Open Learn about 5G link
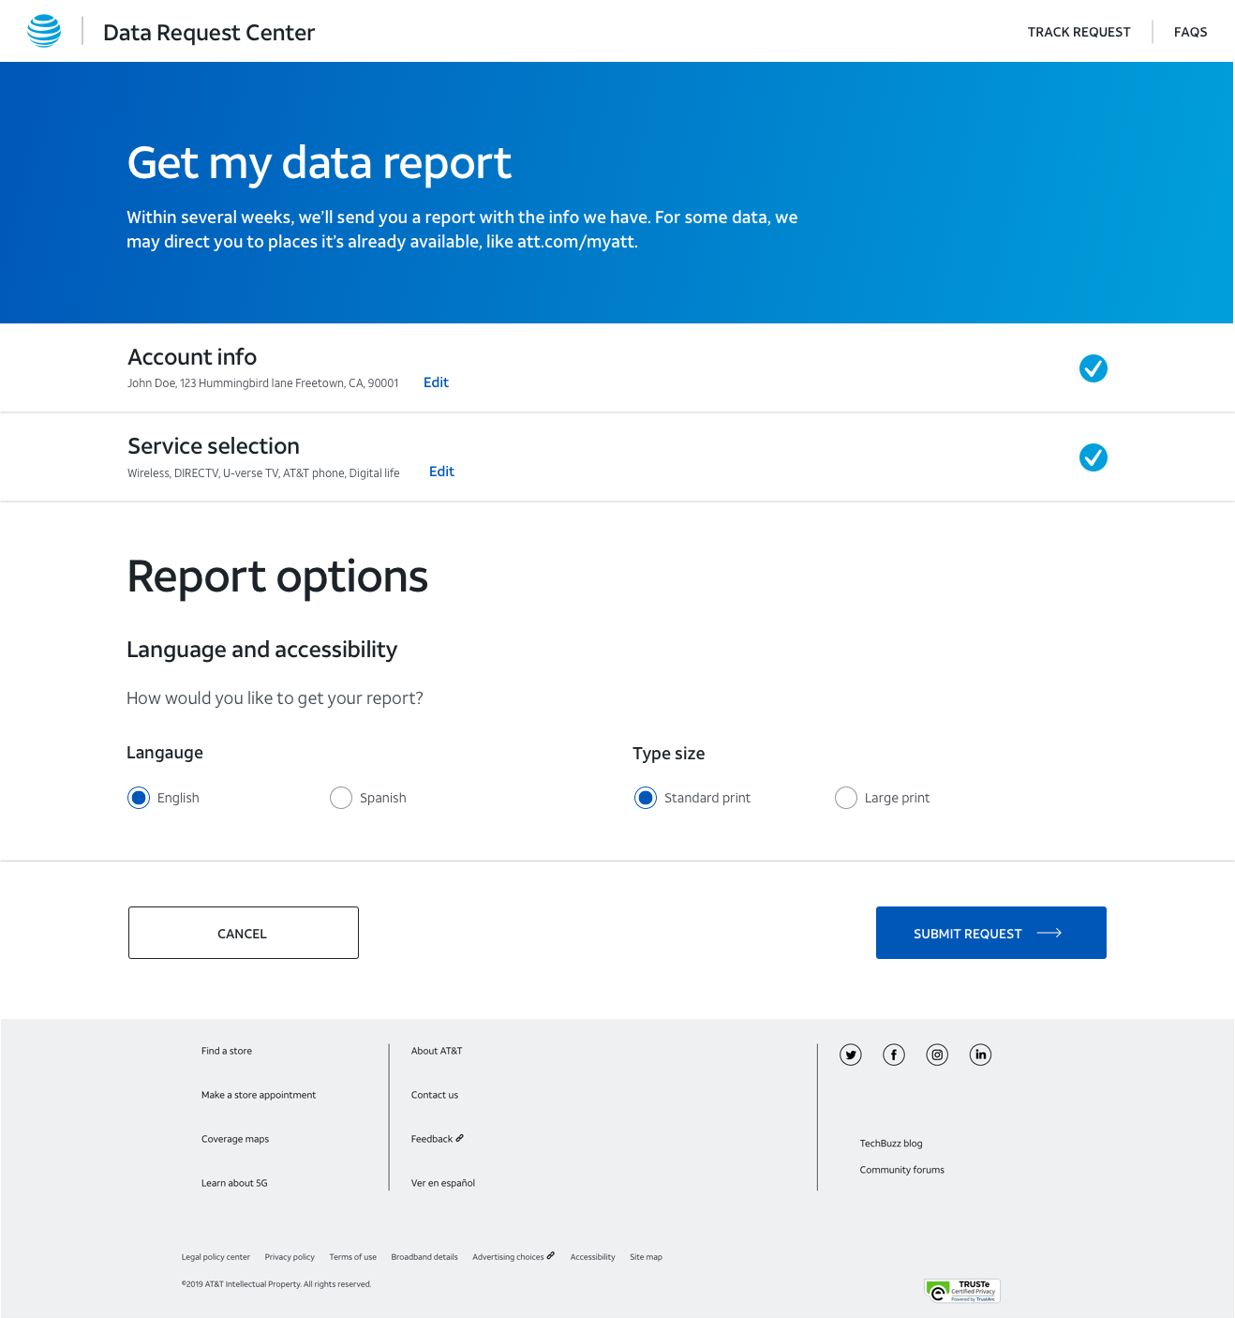The width and height of the screenshot is (1235, 1318). (234, 1183)
